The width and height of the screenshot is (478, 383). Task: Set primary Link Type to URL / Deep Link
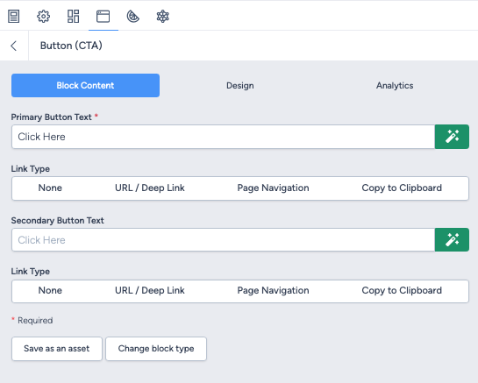pos(150,188)
